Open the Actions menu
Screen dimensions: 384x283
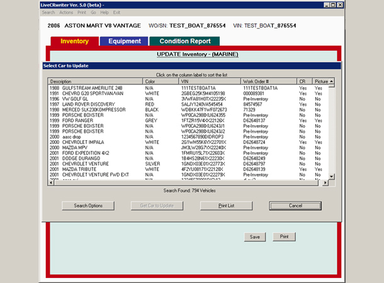(66, 13)
